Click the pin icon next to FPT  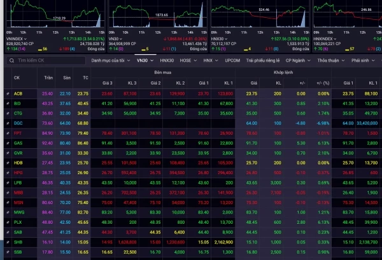[x=6, y=133]
